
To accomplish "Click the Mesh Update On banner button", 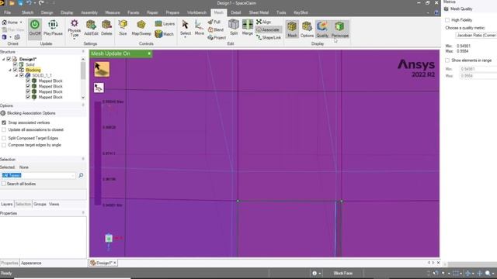I will [x=121, y=53].
